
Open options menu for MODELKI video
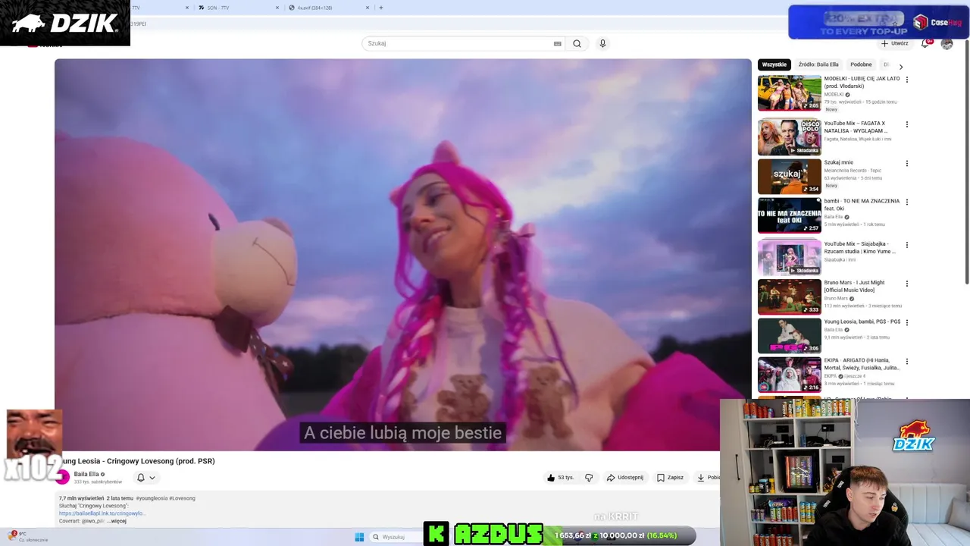click(x=907, y=80)
